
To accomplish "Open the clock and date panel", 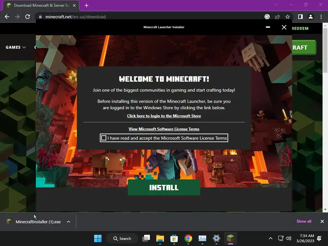I will [305, 238].
